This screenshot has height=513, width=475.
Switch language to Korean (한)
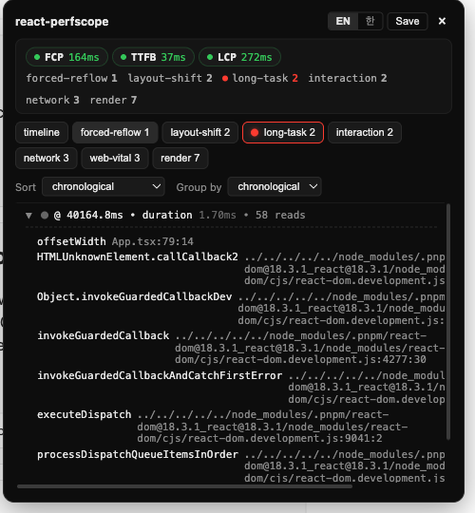coord(370,21)
